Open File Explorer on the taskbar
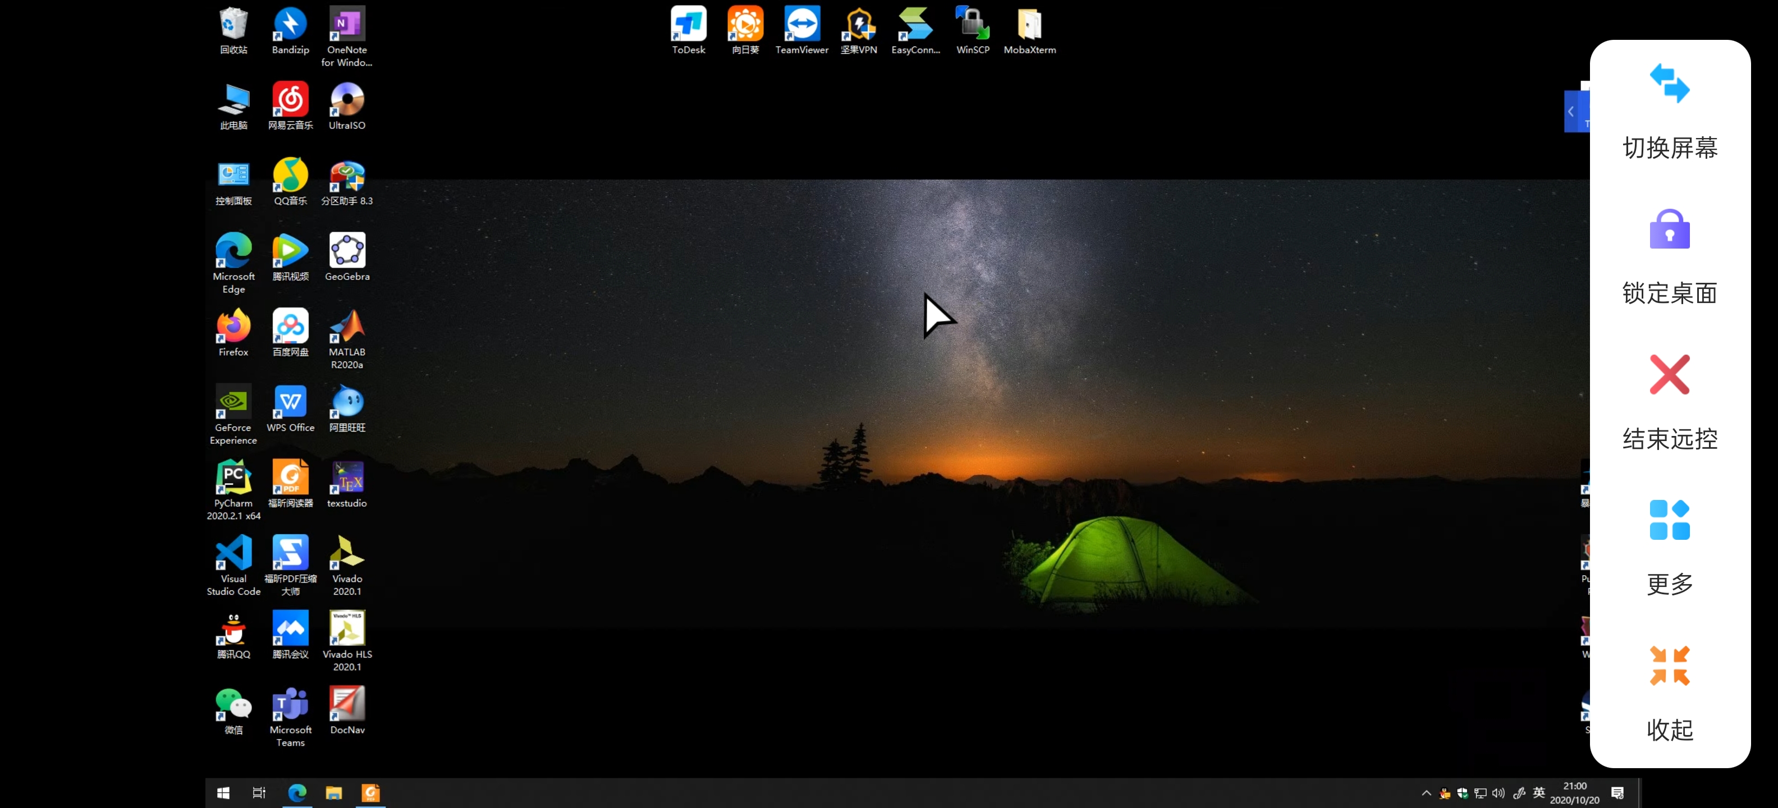The height and width of the screenshot is (808, 1778). (x=333, y=793)
